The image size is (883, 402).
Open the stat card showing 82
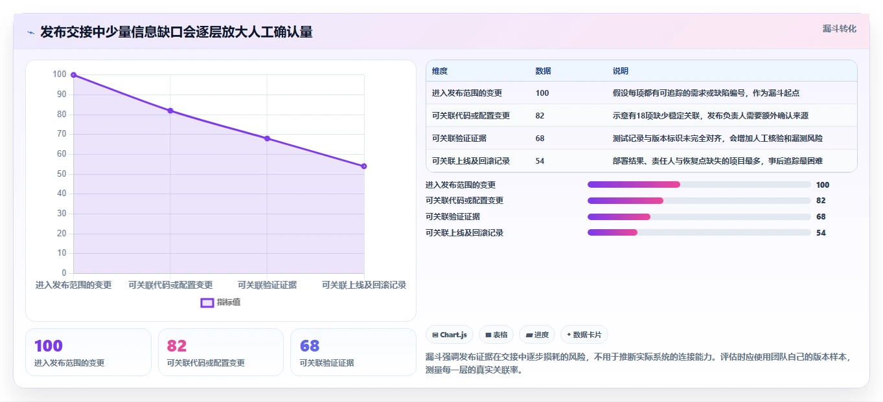coord(221,352)
